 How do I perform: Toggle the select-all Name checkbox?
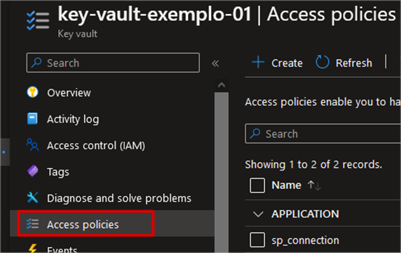tap(257, 186)
